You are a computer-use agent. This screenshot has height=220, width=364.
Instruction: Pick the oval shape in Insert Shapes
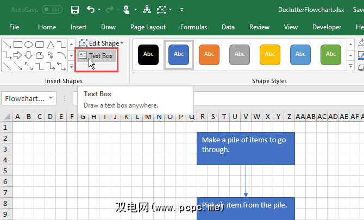tap(29, 45)
